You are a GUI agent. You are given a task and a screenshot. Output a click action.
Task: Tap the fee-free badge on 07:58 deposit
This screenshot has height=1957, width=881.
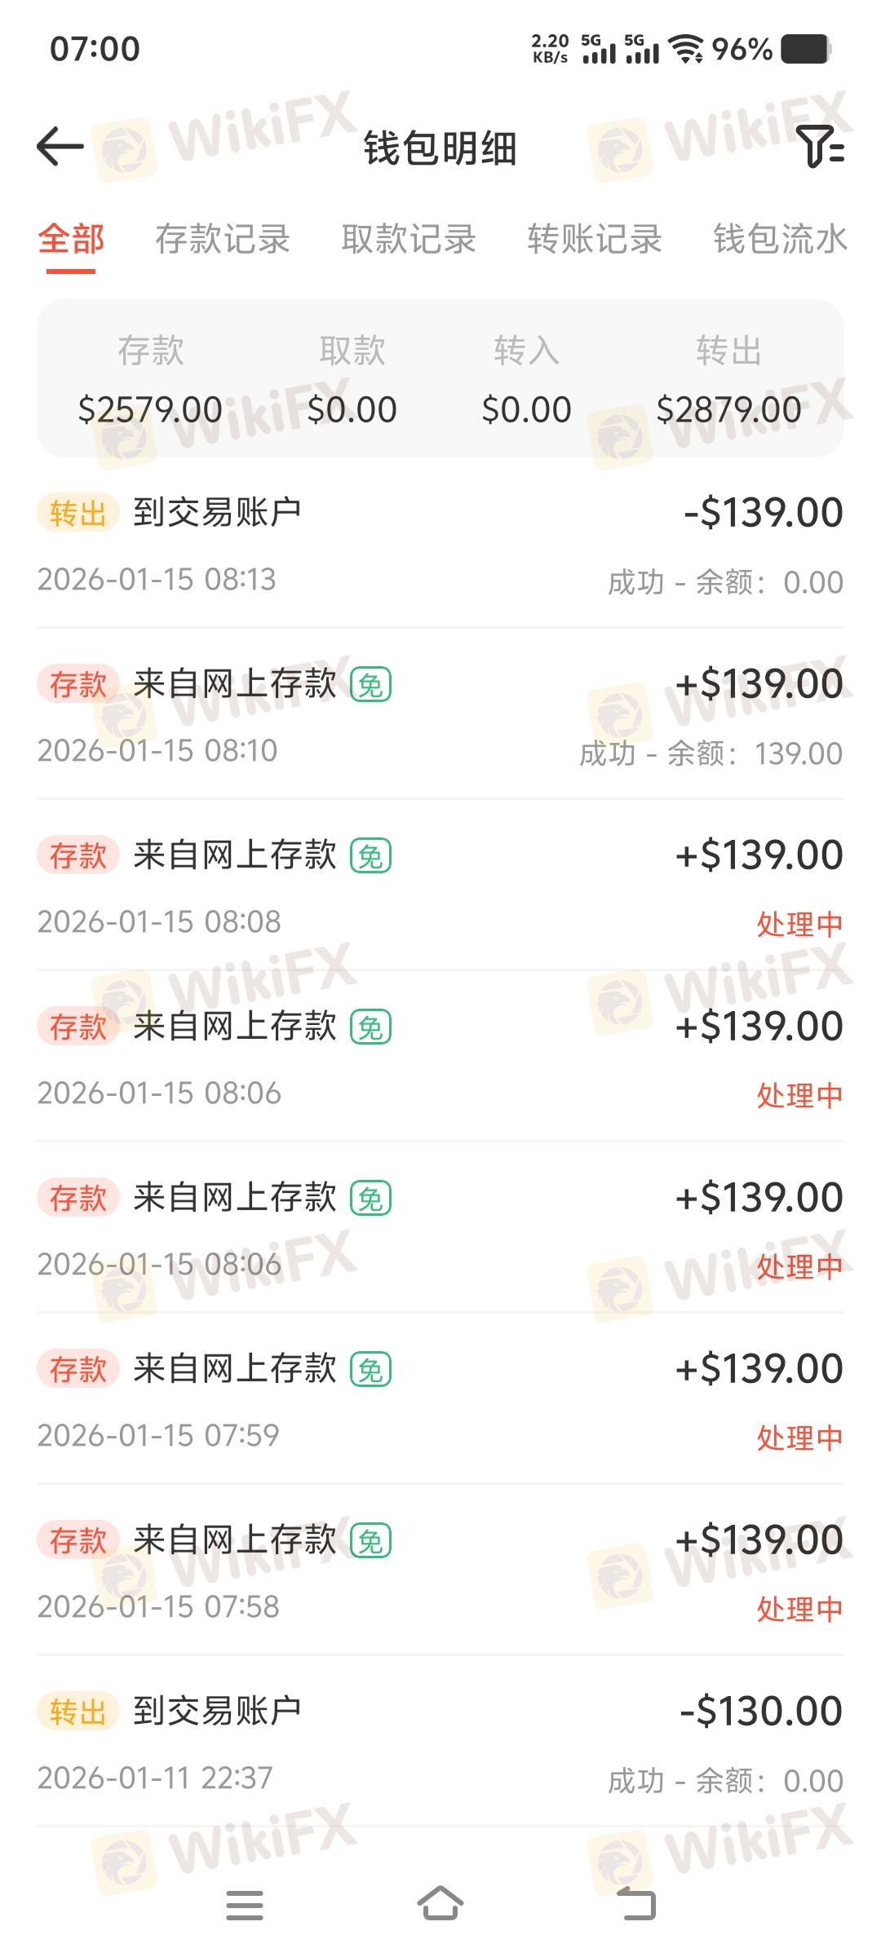pos(371,1541)
